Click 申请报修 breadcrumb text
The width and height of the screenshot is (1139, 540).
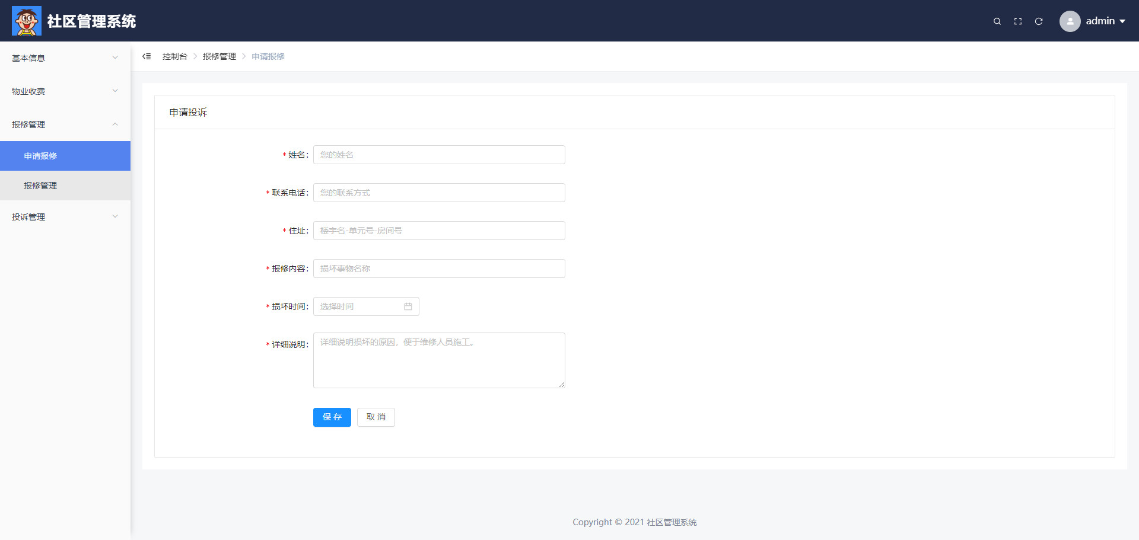[268, 56]
